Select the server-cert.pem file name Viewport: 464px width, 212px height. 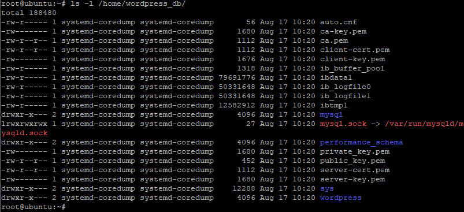click(x=355, y=170)
